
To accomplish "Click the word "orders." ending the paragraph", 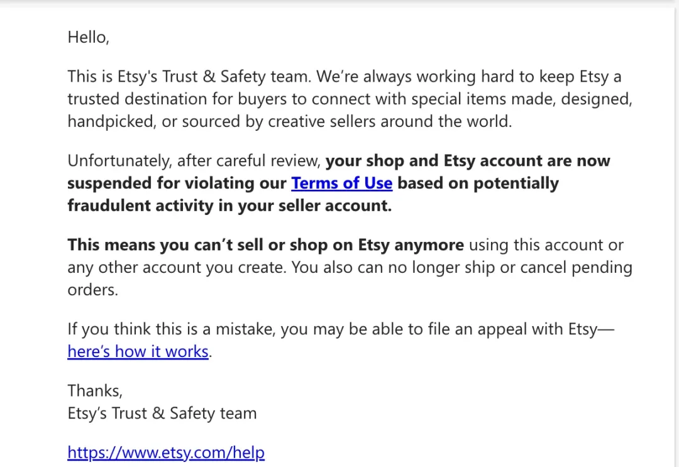I will pos(92,290).
